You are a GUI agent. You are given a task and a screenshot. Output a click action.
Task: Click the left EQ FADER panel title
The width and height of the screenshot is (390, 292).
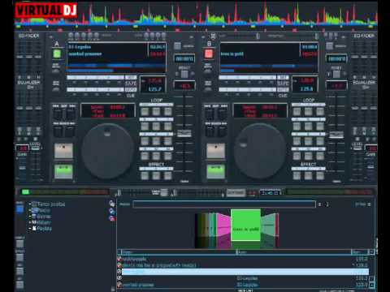pos(29,36)
